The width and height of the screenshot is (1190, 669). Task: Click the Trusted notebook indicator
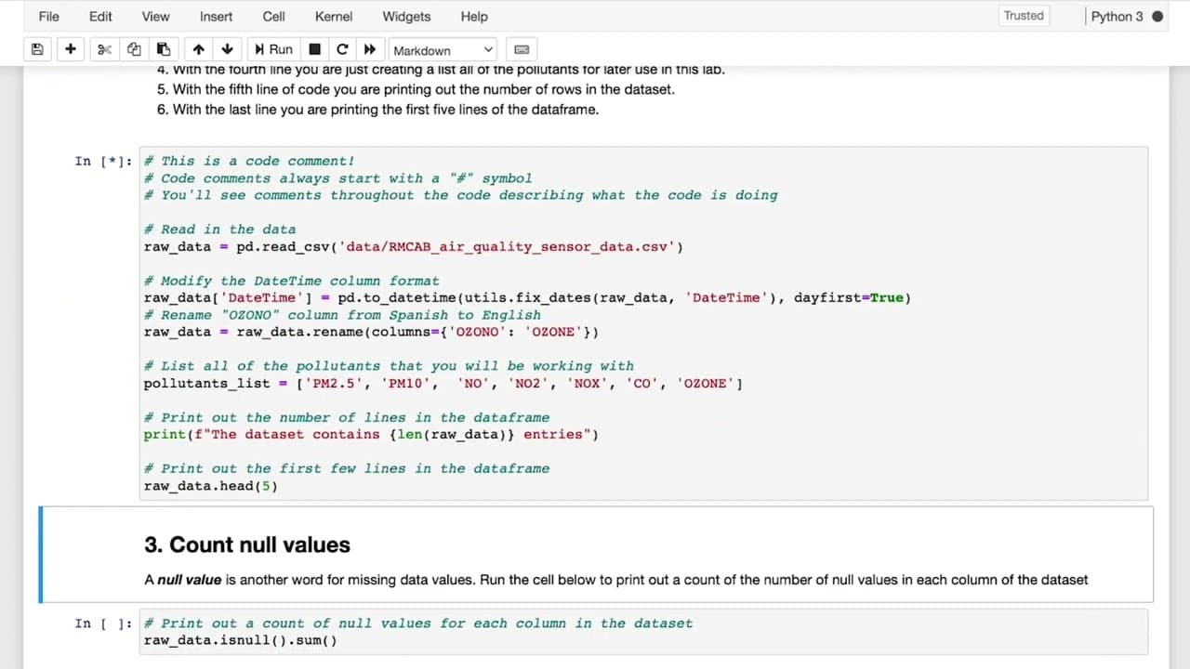pyautogui.click(x=1024, y=16)
